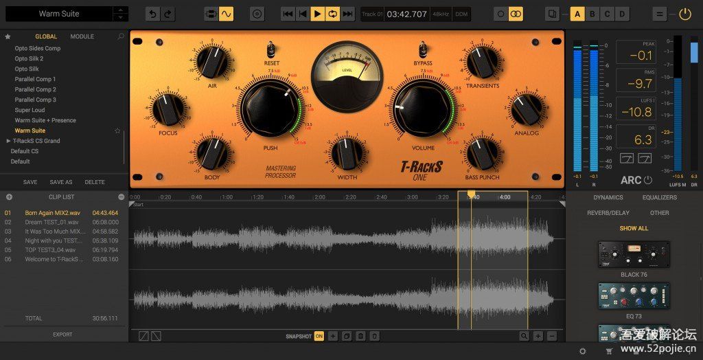The width and height of the screenshot is (703, 360).
Task: Select the B comparison slot
Action: click(592, 14)
